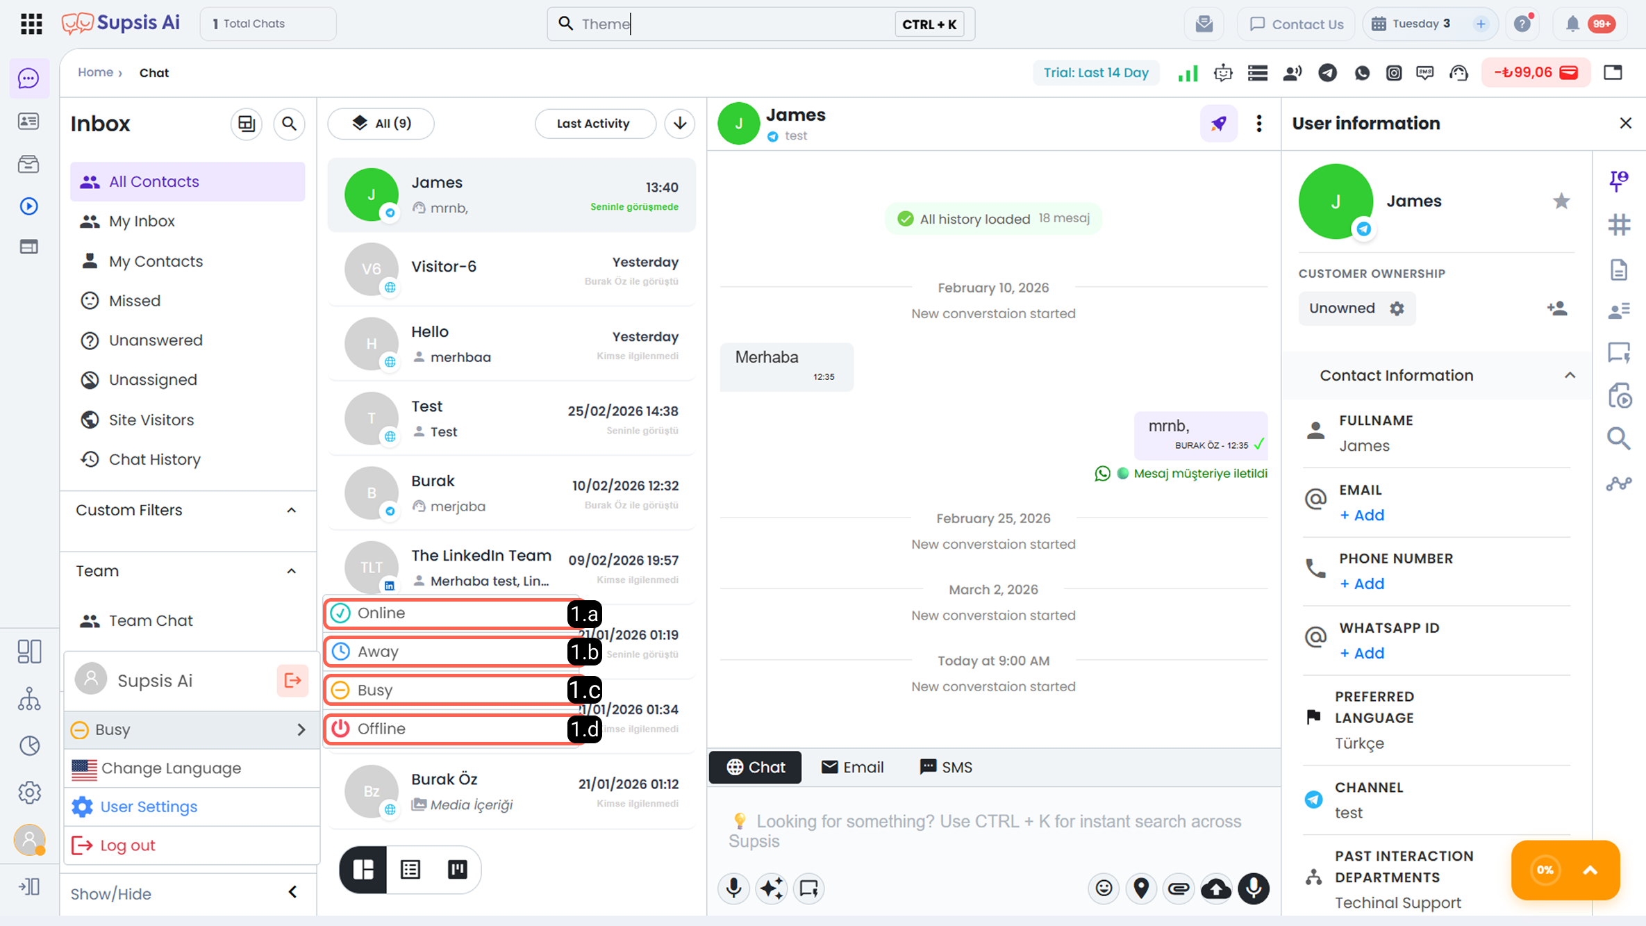Collapse the Contact Information section

coord(1570,375)
